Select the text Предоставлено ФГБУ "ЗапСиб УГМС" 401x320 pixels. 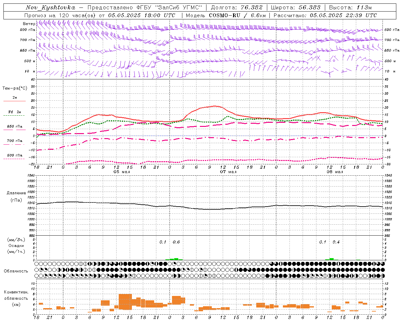[145, 7]
